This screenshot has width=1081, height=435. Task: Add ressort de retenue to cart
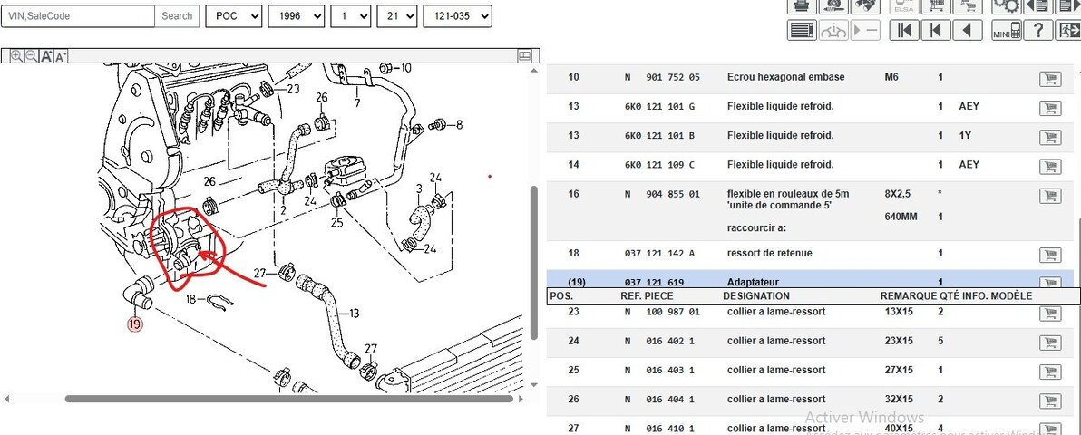(1050, 255)
